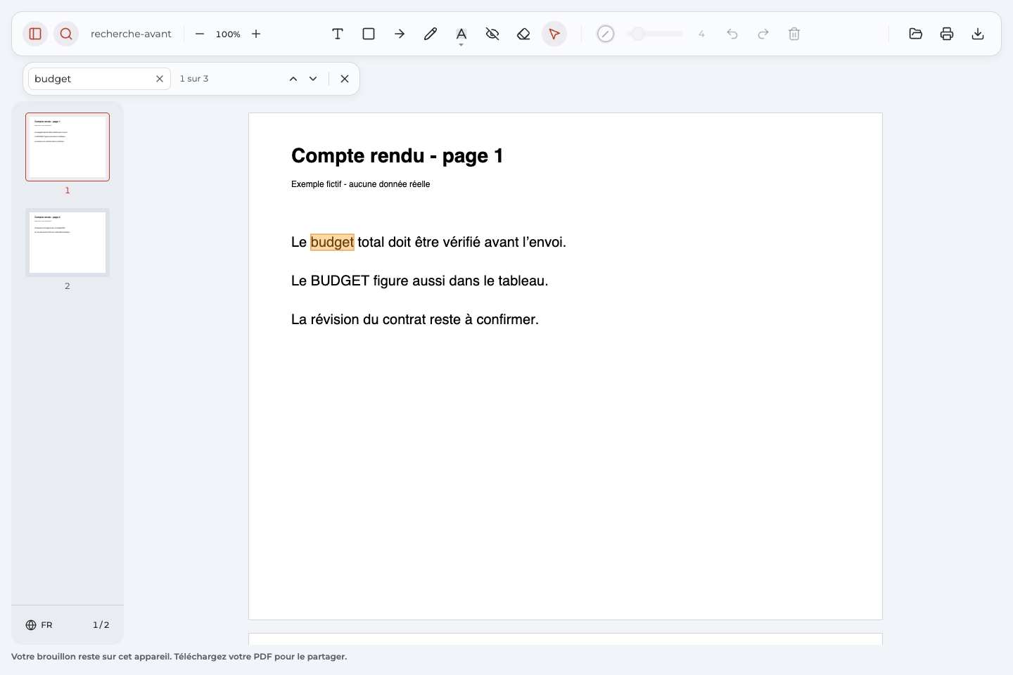Screen dimensions: 1013x675
Task: Click the line 'Le BUDGET figure aussi dans le tableau.'
Action: point(420,281)
